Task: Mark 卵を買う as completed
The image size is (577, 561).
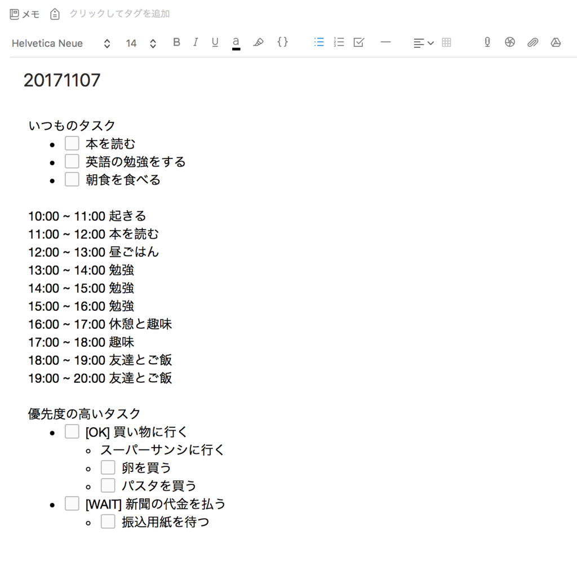Action: [x=108, y=467]
